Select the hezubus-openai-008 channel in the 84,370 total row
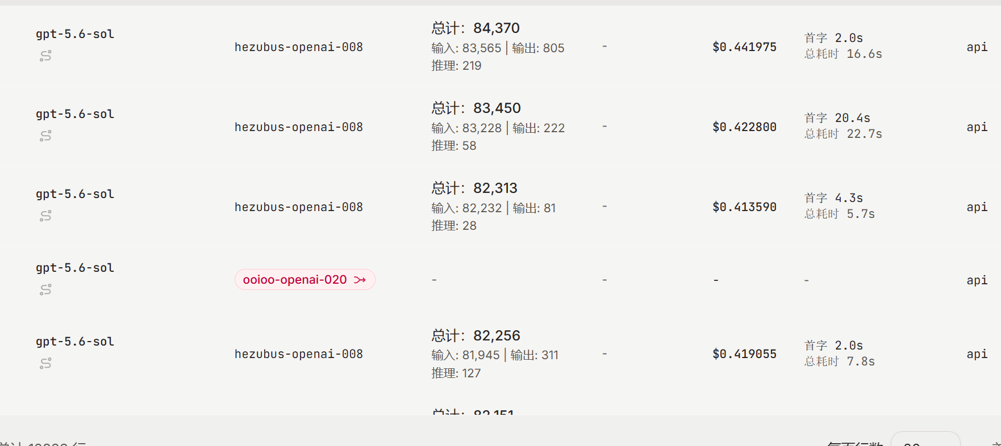Viewport: 1001px width, 446px height. coord(299,47)
